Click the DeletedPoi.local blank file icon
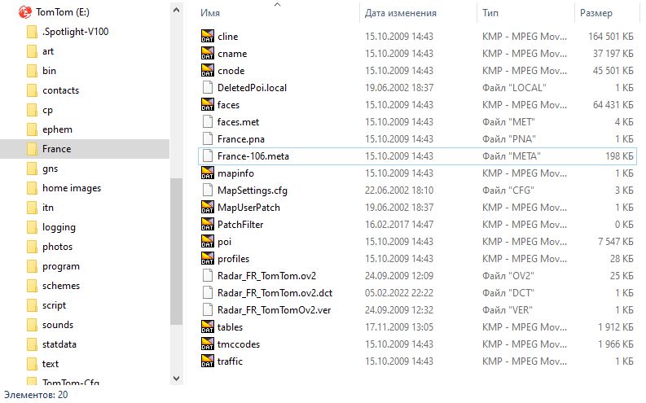The width and height of the screenshot is (646, 403). click(208, 88)
